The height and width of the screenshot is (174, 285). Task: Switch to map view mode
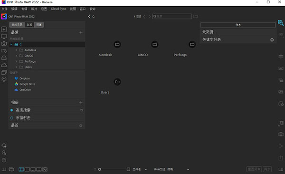45,169
